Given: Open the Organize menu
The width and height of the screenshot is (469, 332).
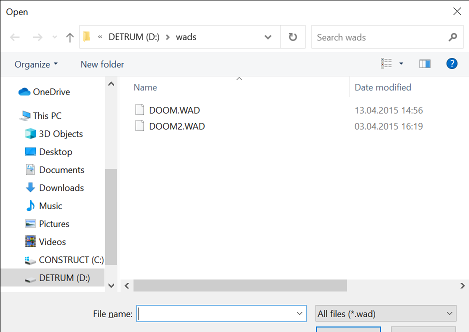Looking at the screenshot, I should (x=36, y=64).
